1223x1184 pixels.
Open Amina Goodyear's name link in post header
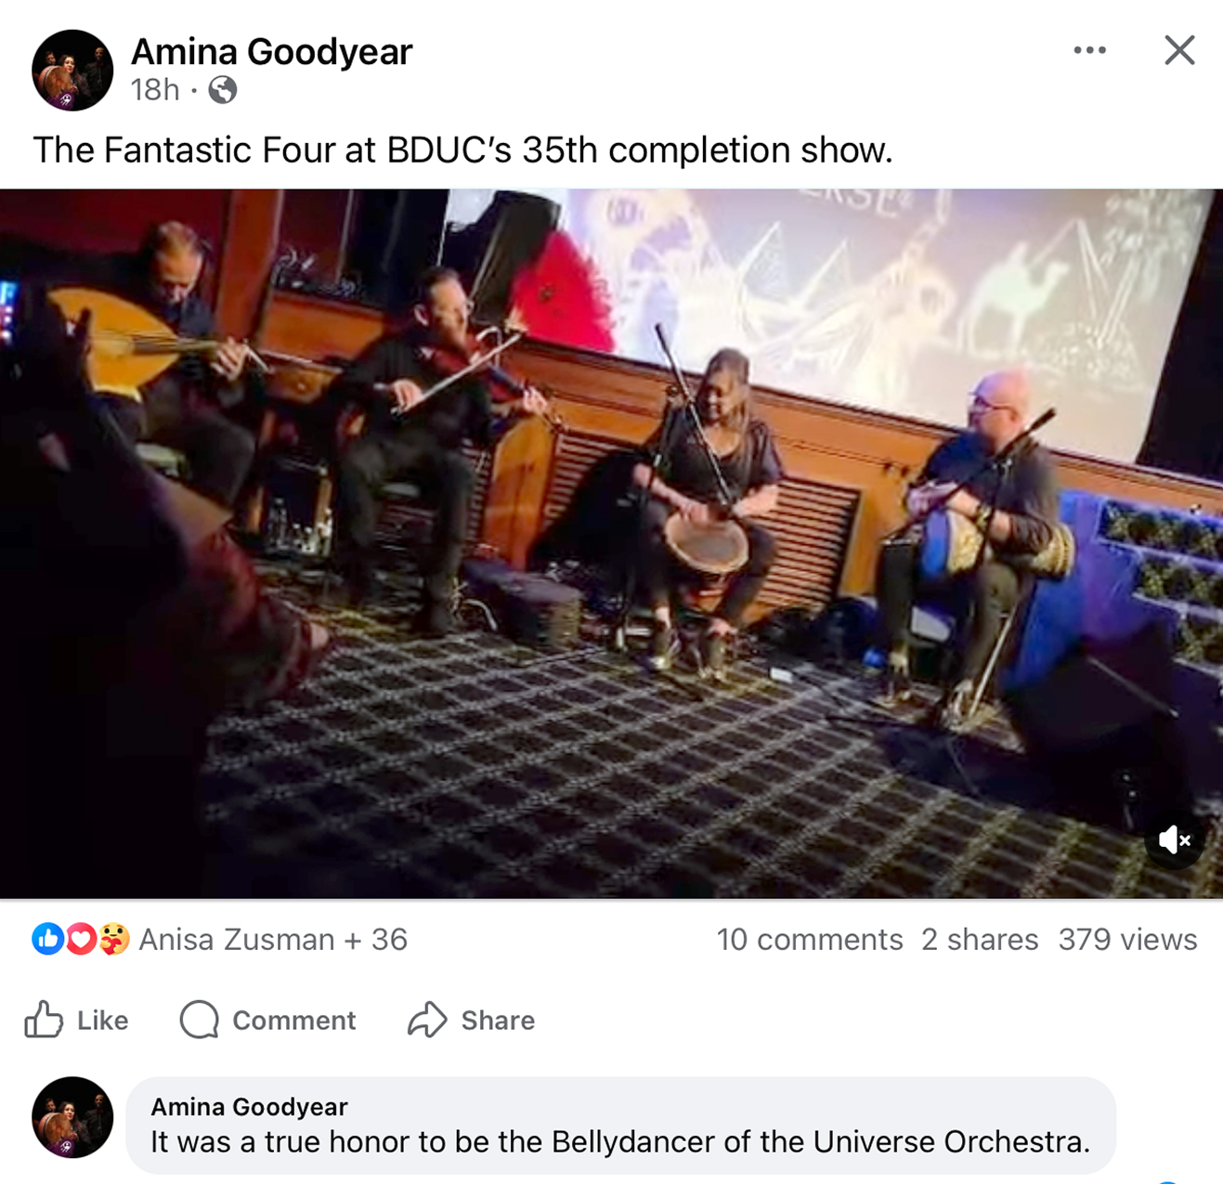(x=271, y=52)
